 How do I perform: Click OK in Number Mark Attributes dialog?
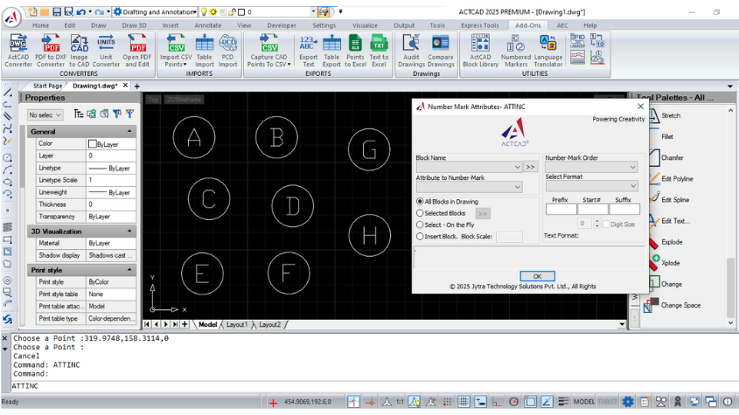click(x=537, y=276)
